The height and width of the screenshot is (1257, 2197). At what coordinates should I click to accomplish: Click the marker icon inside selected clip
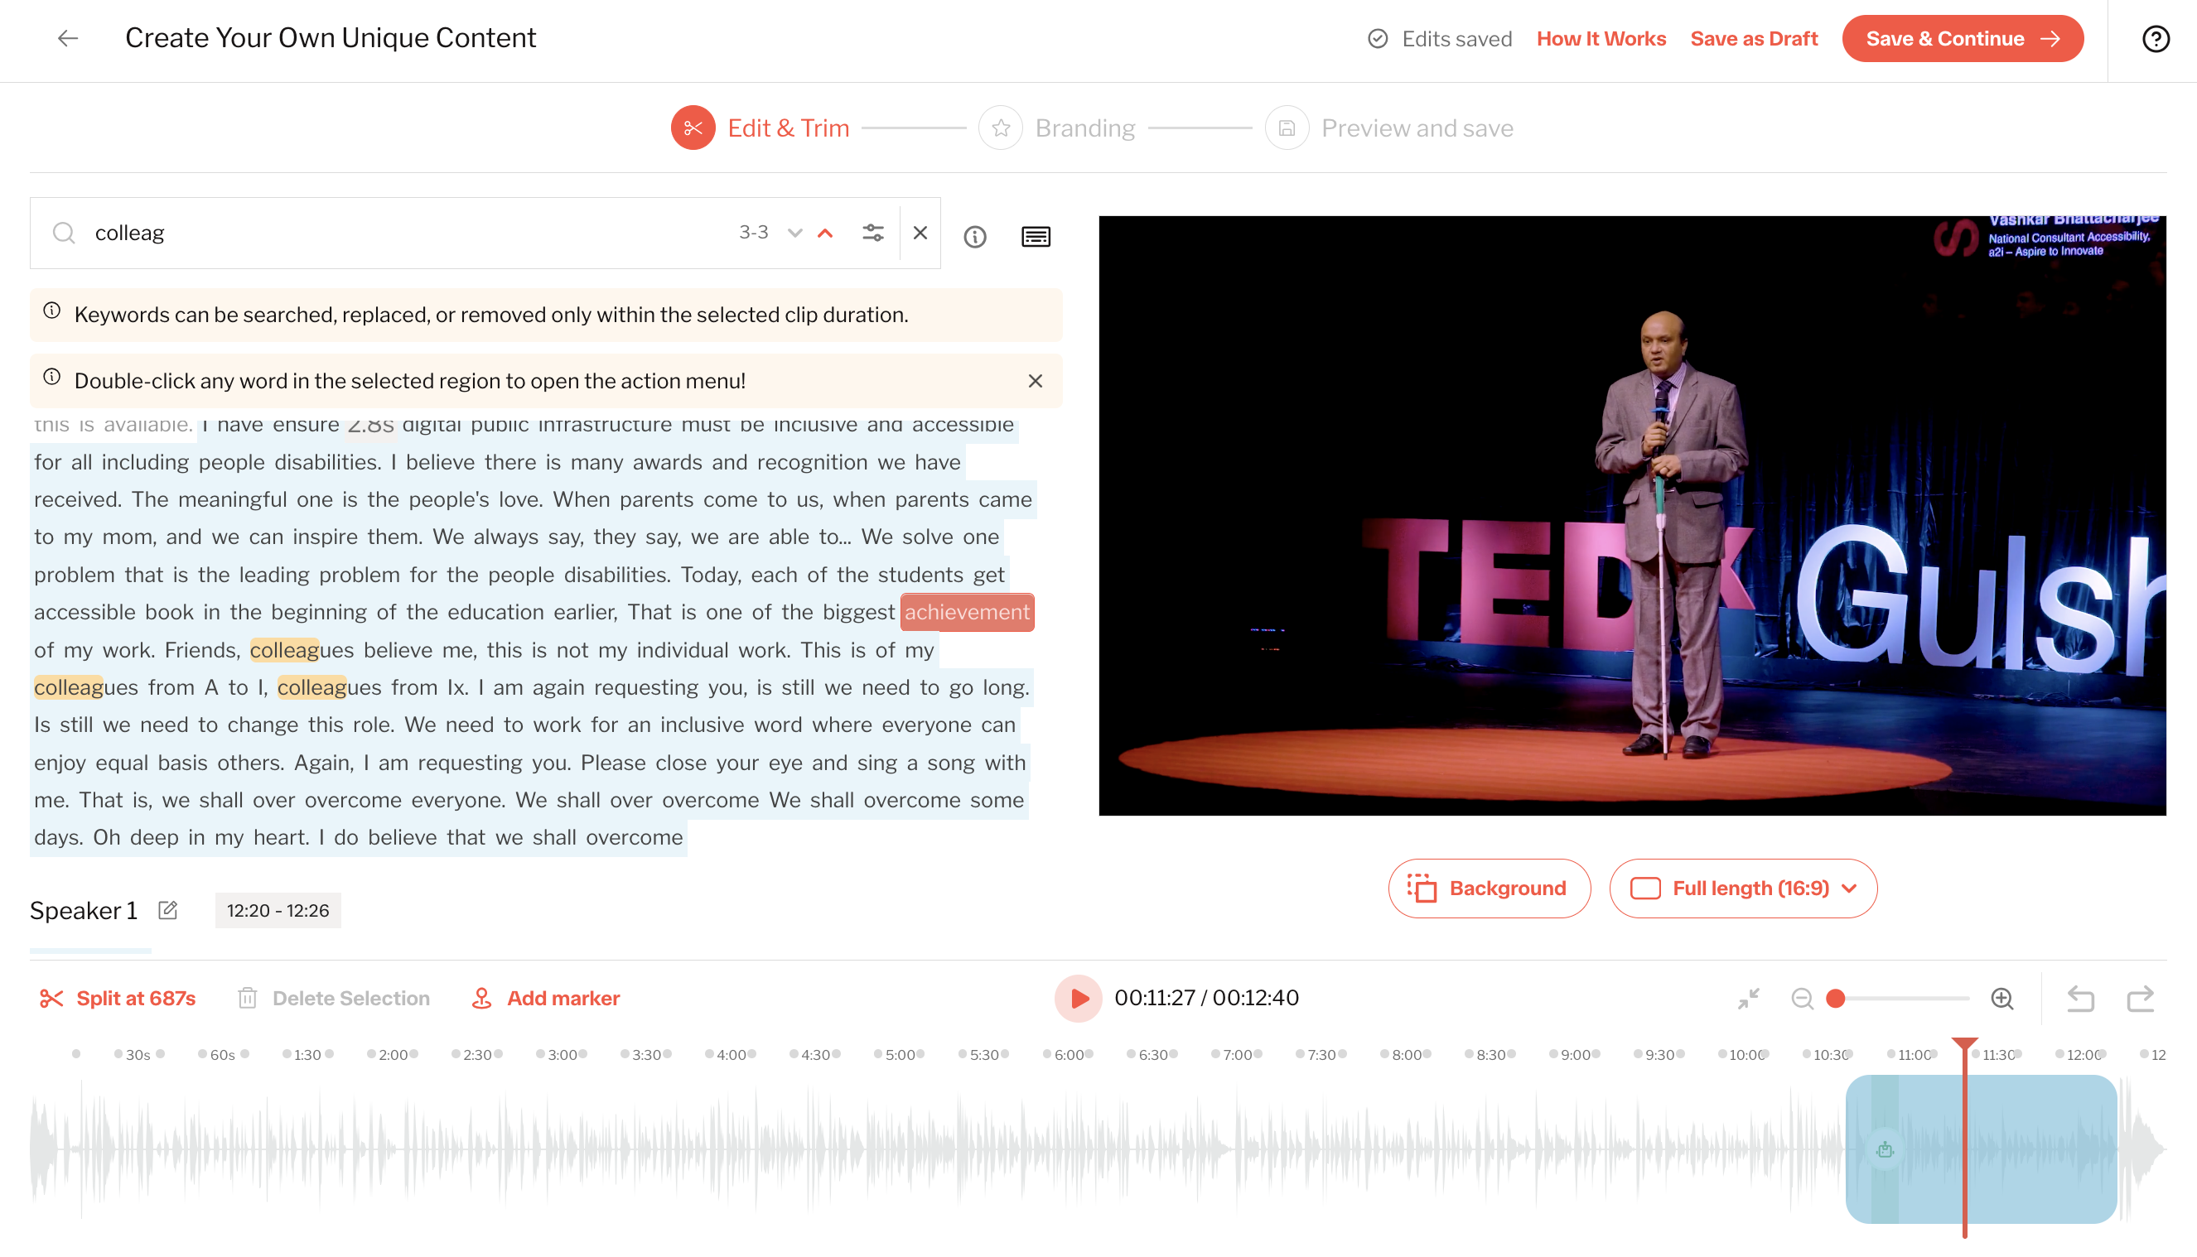click(x=1886, y=1149)
